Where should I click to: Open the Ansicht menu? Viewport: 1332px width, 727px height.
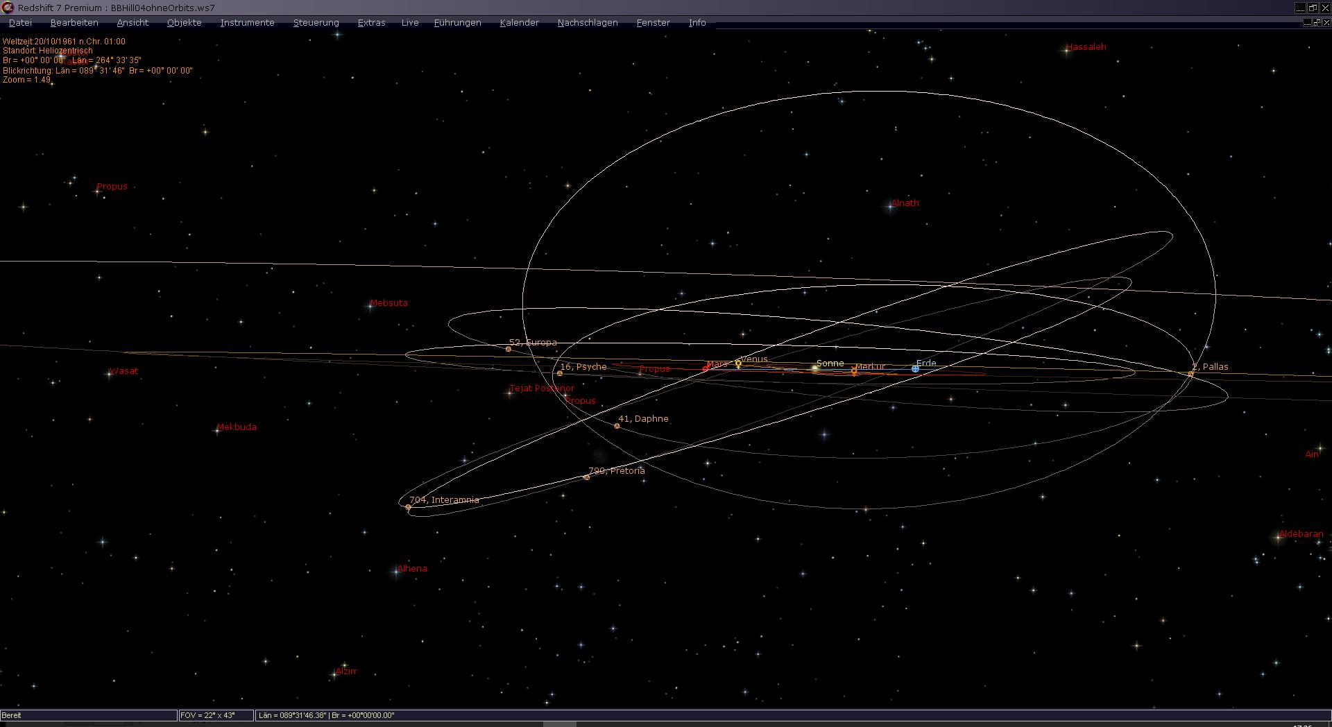pyautogui.click(x=133, y=23)
